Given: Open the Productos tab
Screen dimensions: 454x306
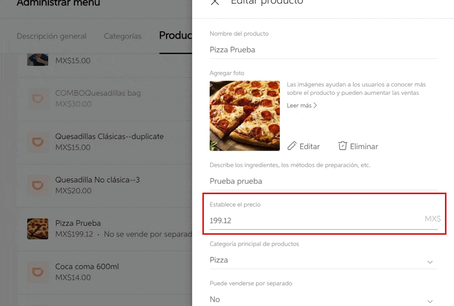Looking at the screenshot, I should 177,36.
